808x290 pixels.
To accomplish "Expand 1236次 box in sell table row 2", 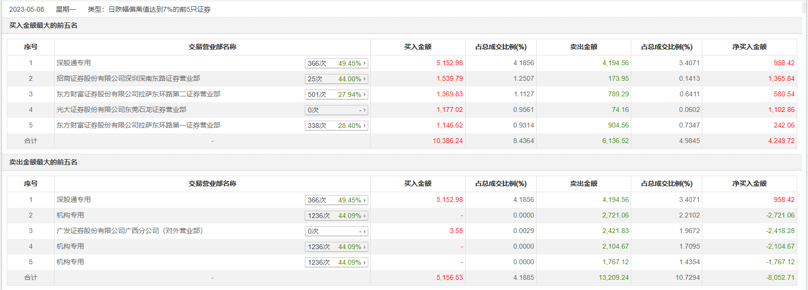I will pos(336,216).
